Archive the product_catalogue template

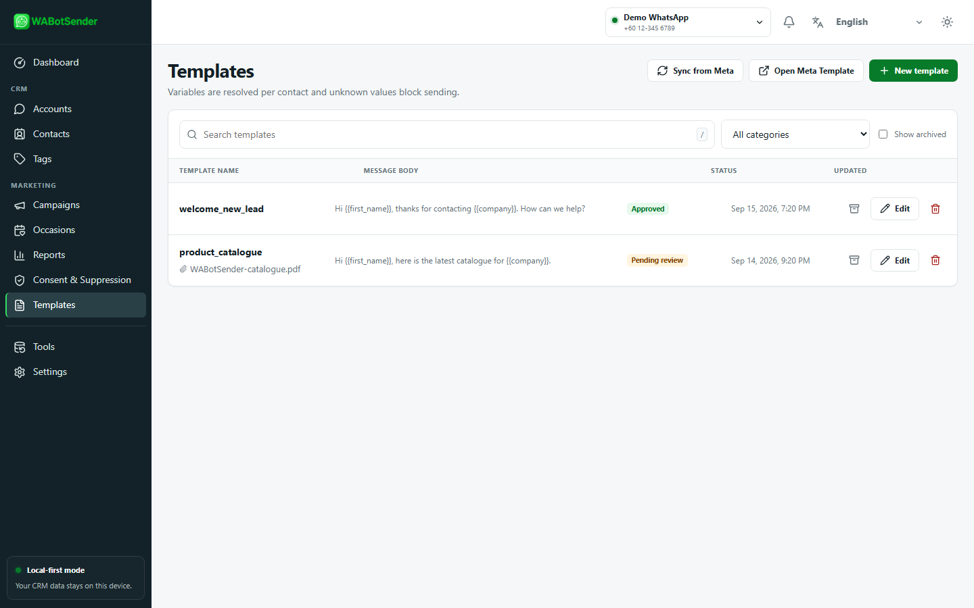point(854,260)
